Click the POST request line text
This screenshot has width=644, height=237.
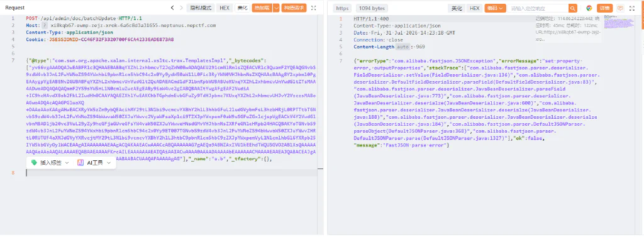(85, 18)
